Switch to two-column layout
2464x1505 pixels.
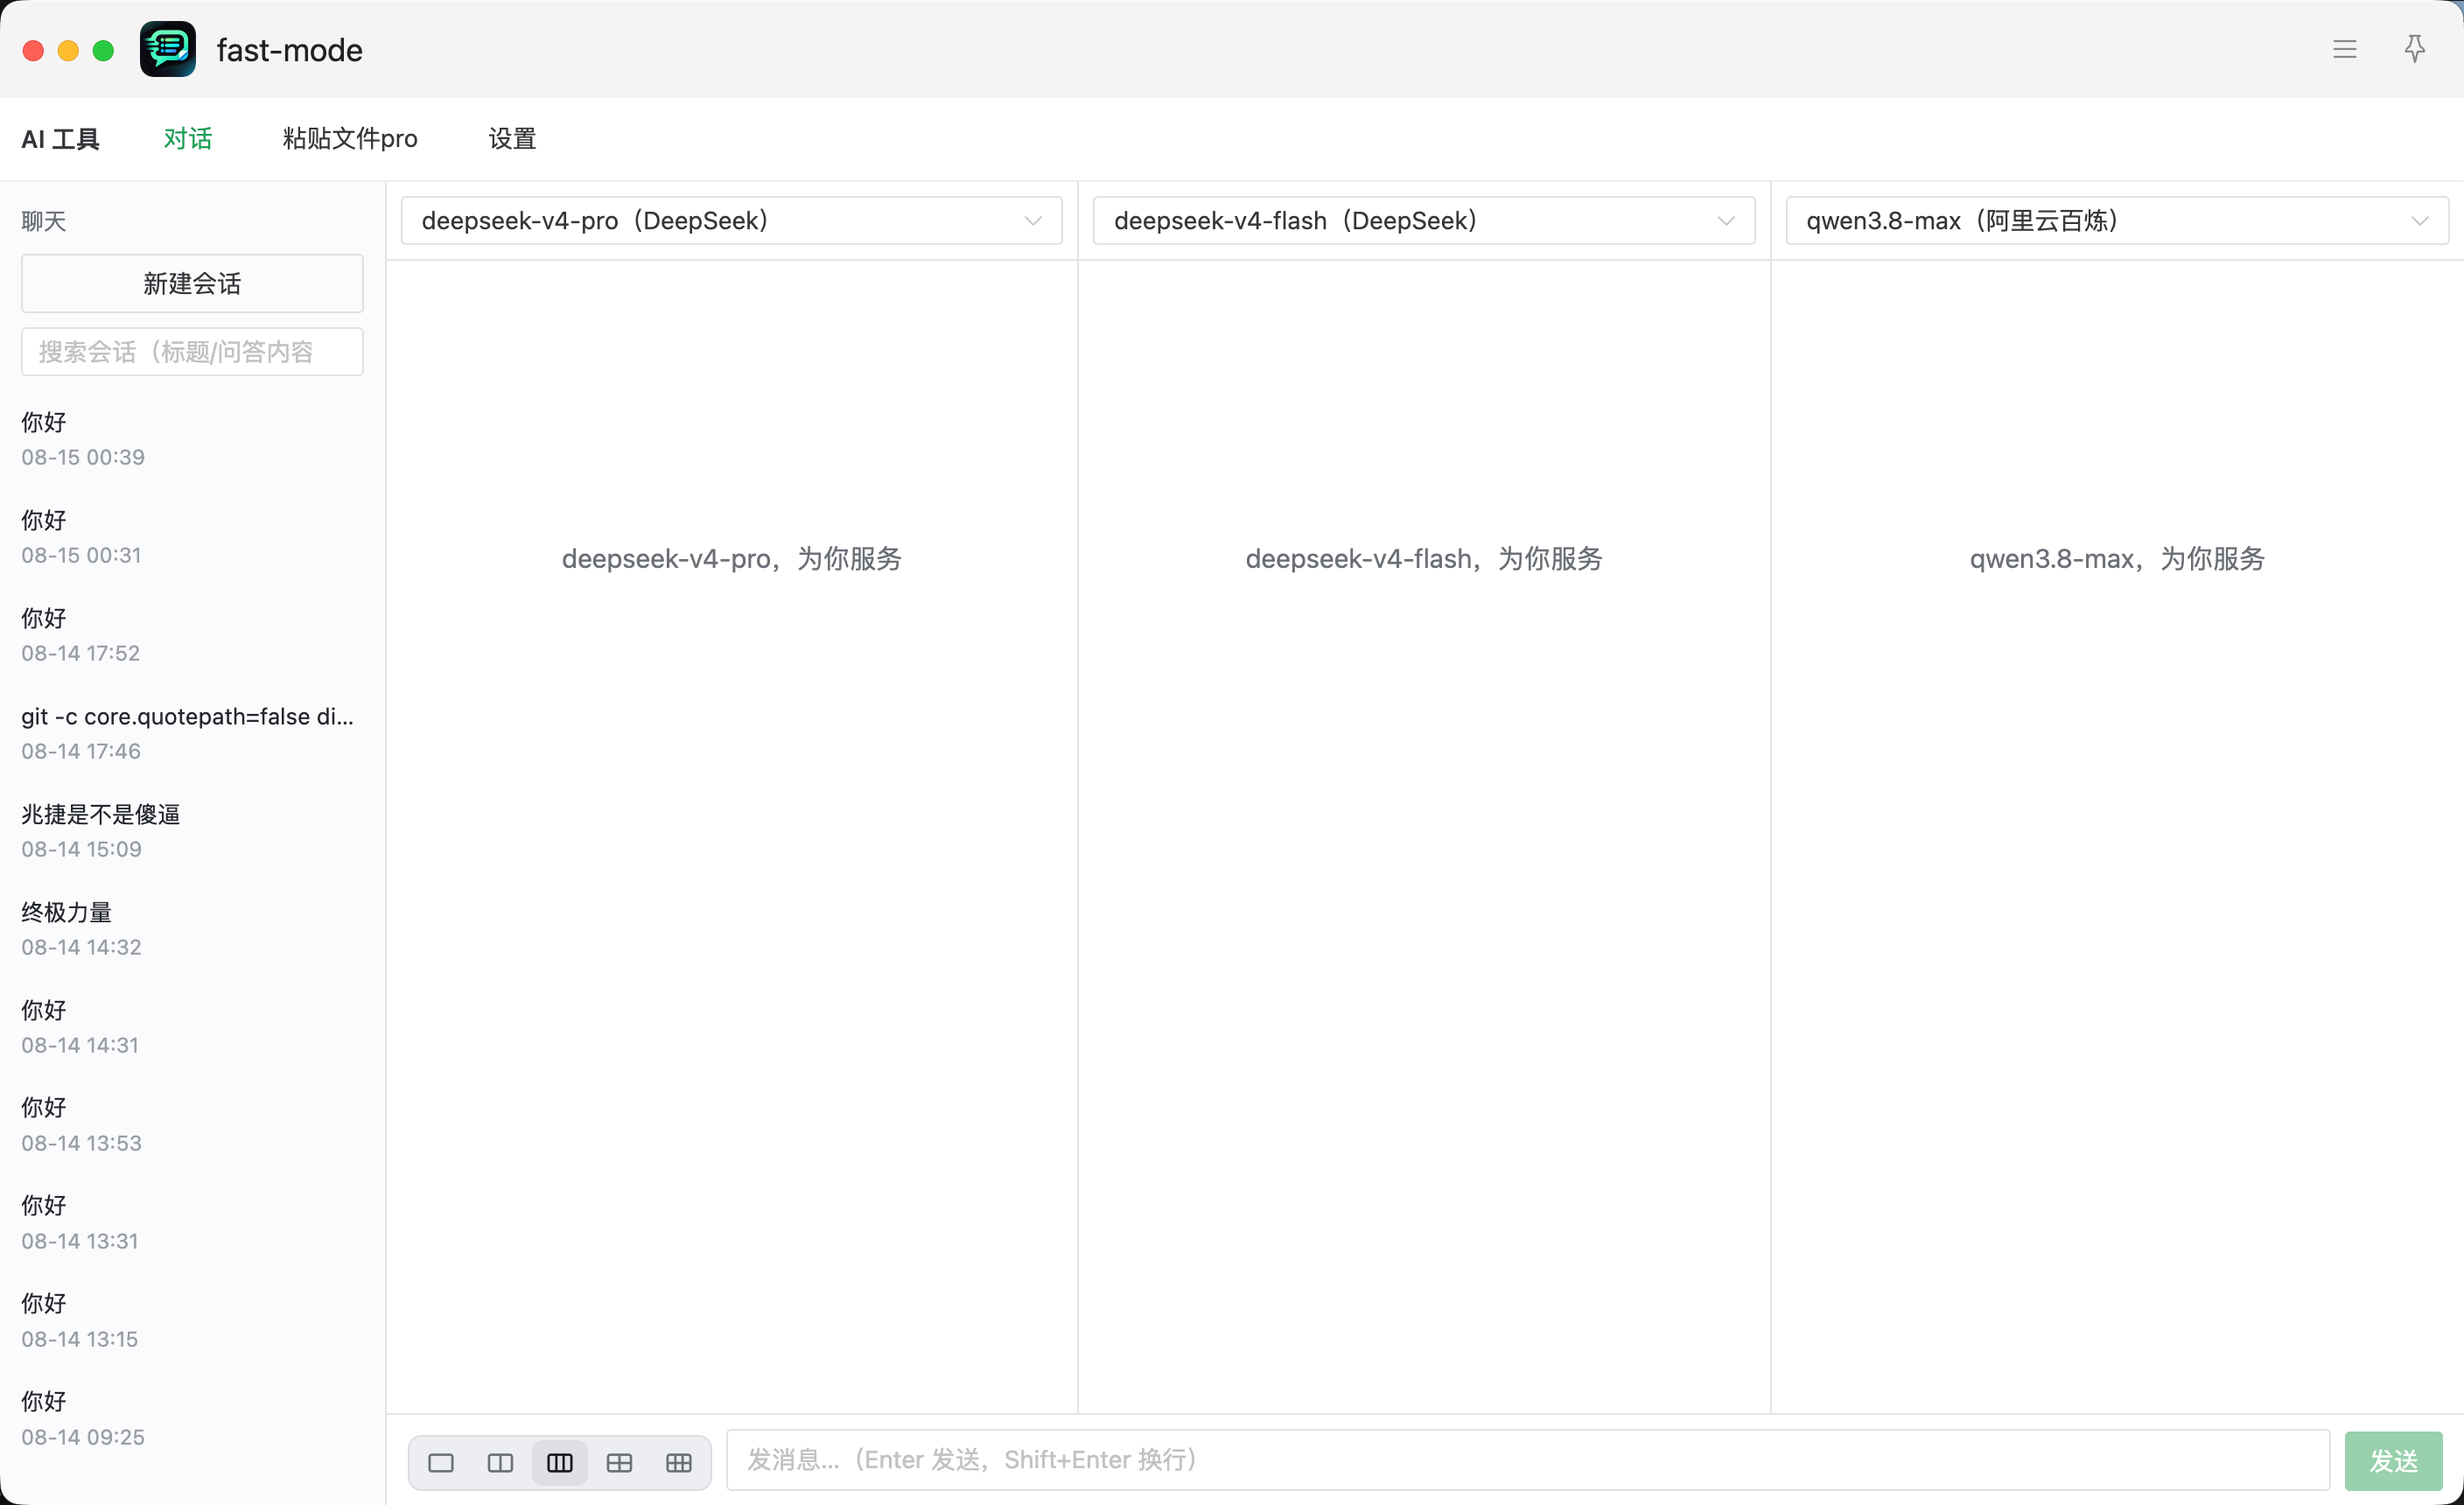pos(500,1462)
